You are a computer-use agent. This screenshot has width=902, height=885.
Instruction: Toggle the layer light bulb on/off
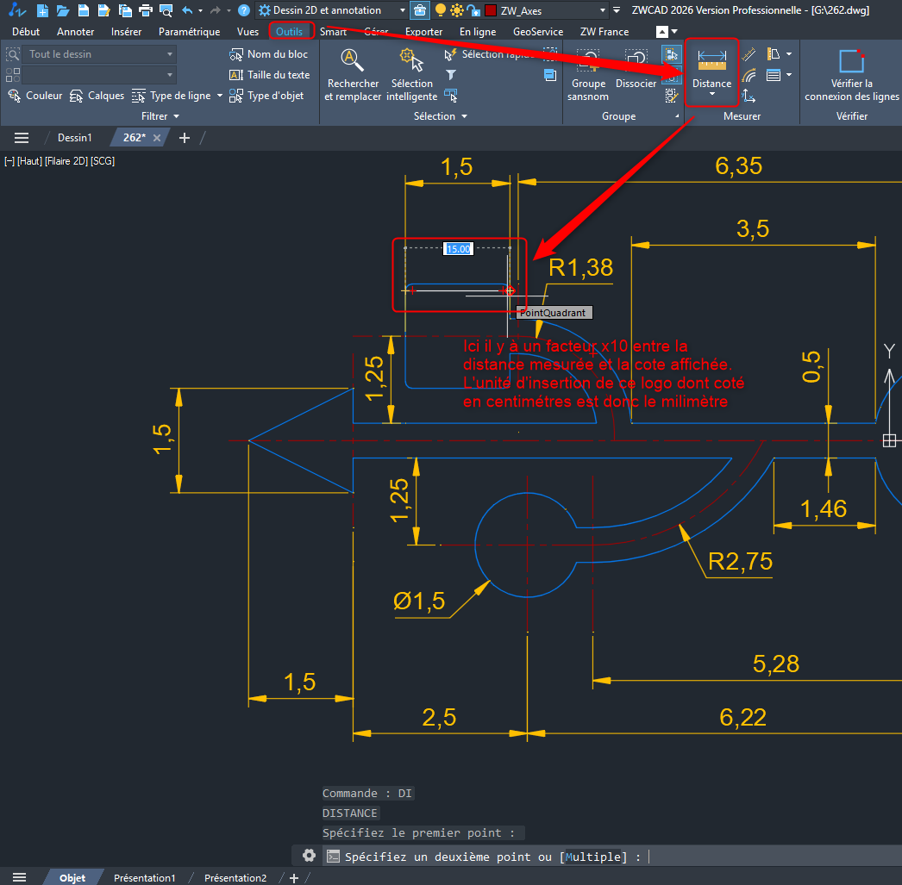click(x=441, y=10)
